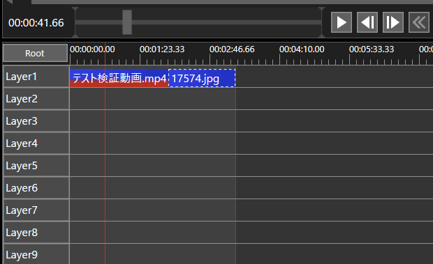Select the Layer6 header
This screenshot has height=264, width=433.
click(36, 188)
